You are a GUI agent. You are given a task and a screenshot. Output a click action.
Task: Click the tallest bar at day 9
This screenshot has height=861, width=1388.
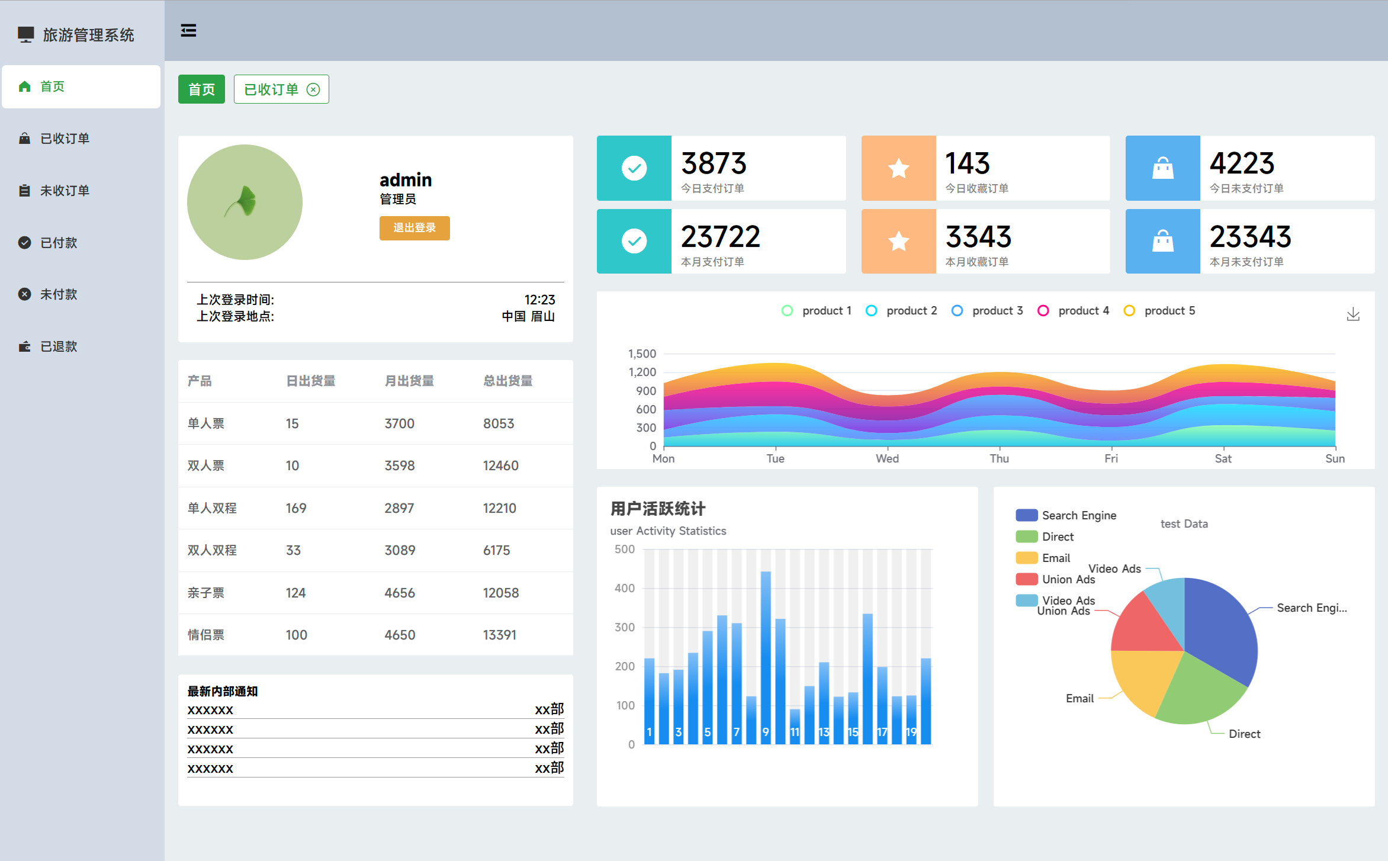tap(766, 657)
